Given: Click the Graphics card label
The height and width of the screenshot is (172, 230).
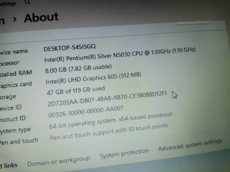Looking at the screenshot, I should pos(16,85).
